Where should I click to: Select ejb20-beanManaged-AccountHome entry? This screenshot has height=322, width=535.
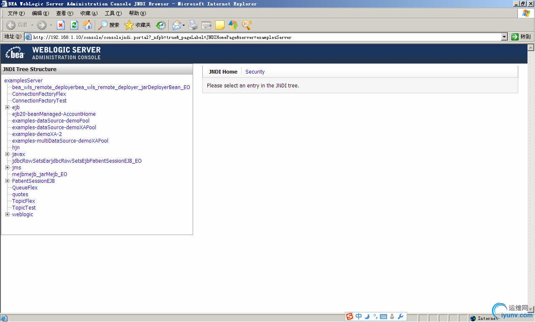click(x=54, y=114)
